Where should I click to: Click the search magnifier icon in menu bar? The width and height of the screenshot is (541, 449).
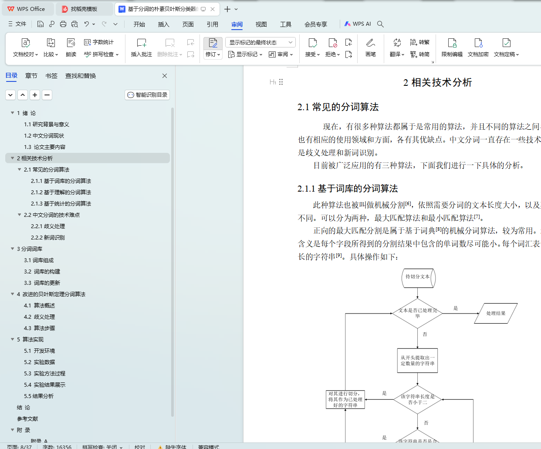(380, 24)
